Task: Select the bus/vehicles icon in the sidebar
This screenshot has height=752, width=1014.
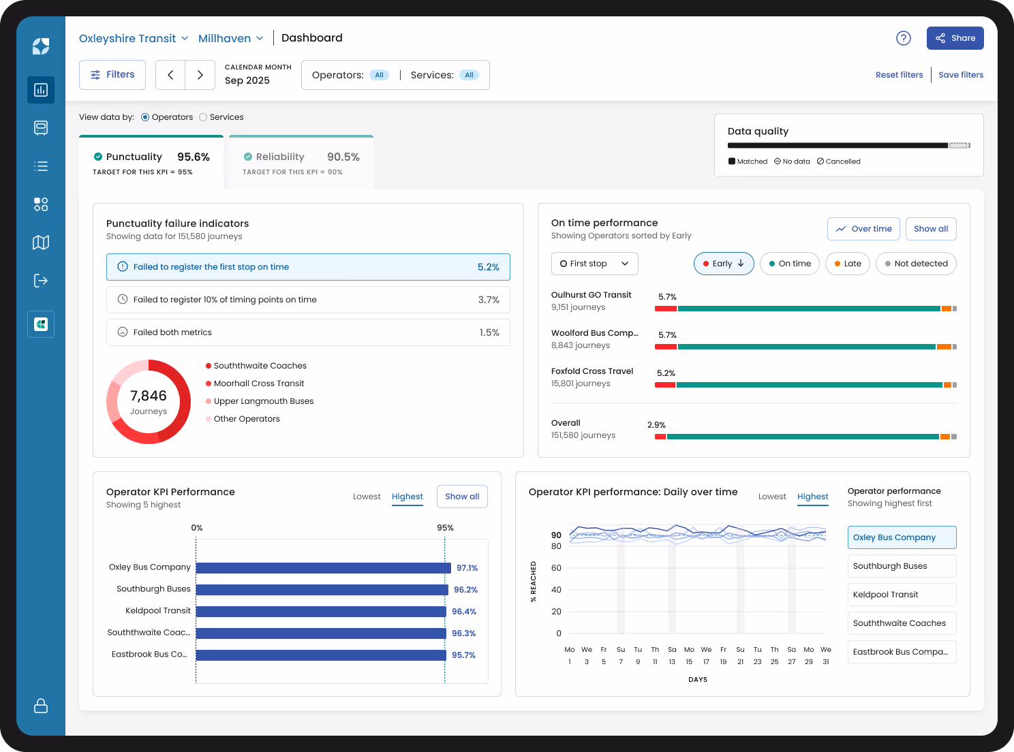Action: pyautogui.click(x=40, y=127)
